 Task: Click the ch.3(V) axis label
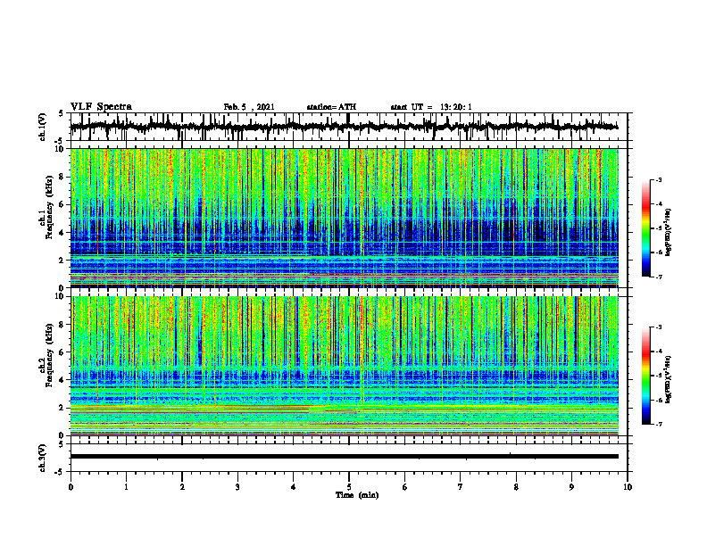43,458
